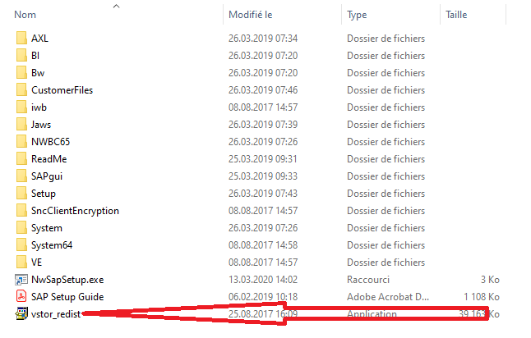
Task: Click the VE folder entry
Action: click(x=37, y=263)
